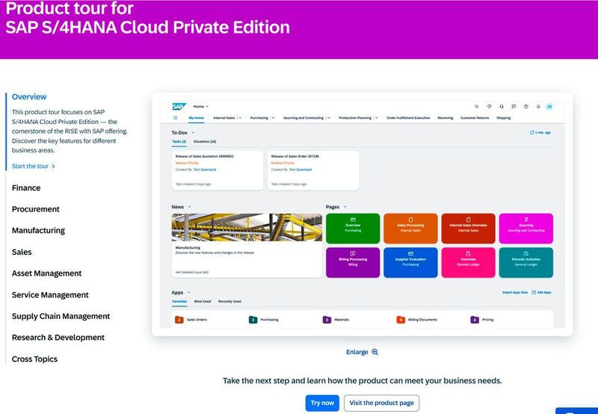
Task: Click the hamburger menu icon beside My Home
Action: 176,118
